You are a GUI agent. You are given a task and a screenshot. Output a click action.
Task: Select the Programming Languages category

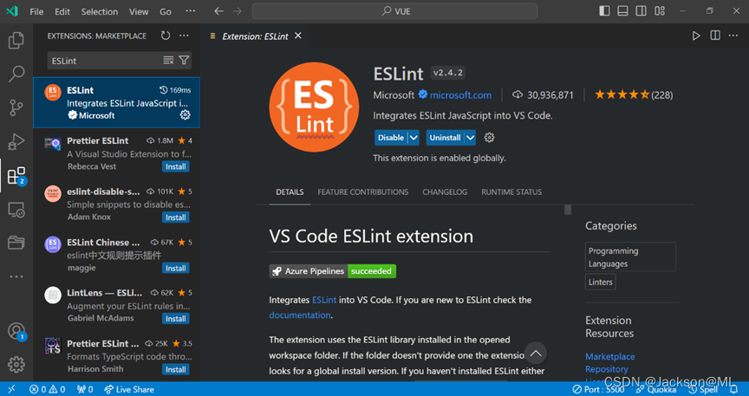pos(630,257)
